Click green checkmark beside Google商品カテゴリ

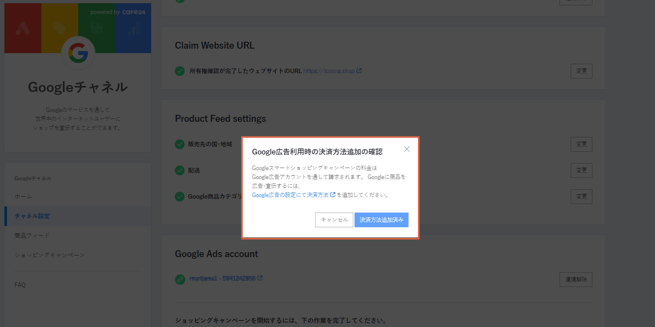tap(180, 197)
